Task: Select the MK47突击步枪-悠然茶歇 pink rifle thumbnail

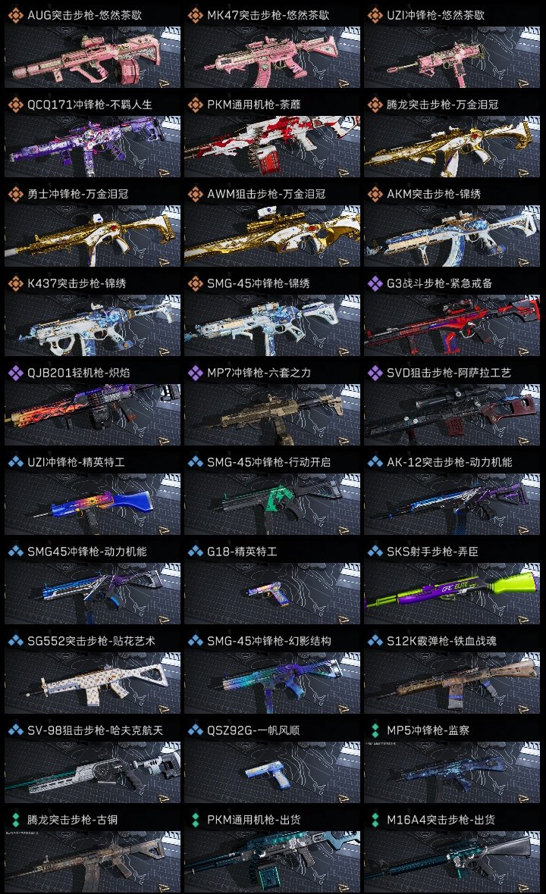Action: [x=272, y=57]
